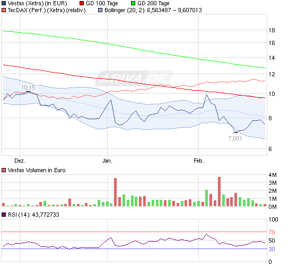Click the blue Vestas legend color swatch
The image size is (289, 266).
click(4, 3)
